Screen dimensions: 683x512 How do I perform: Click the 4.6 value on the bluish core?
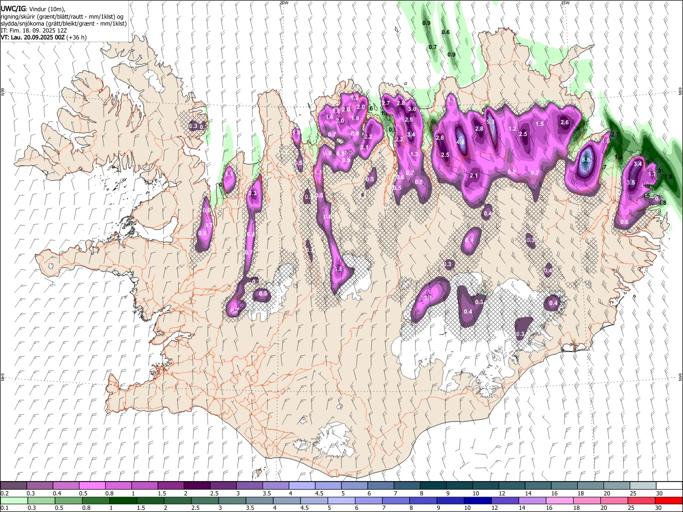[x=460, y=142]
